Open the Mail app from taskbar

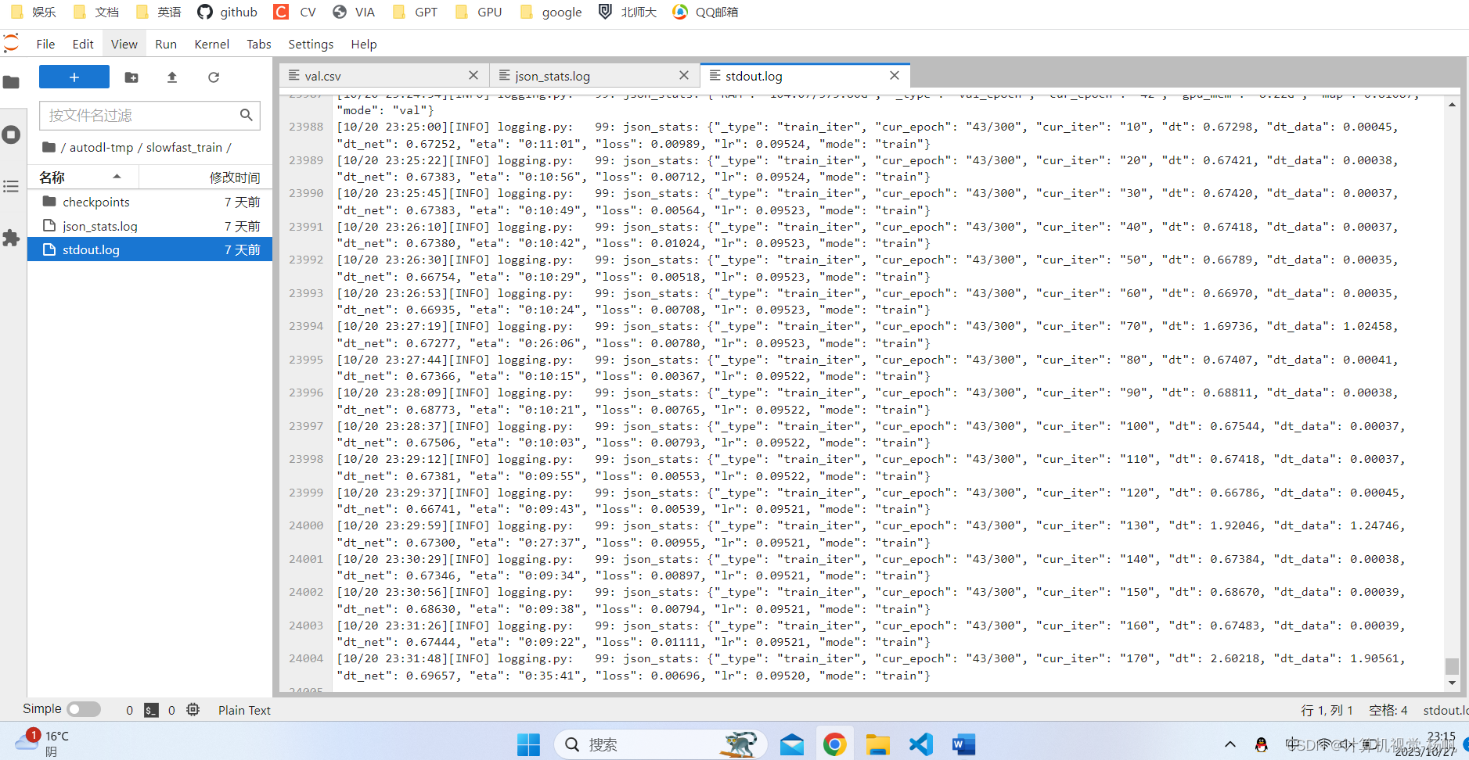click(792, 744)
